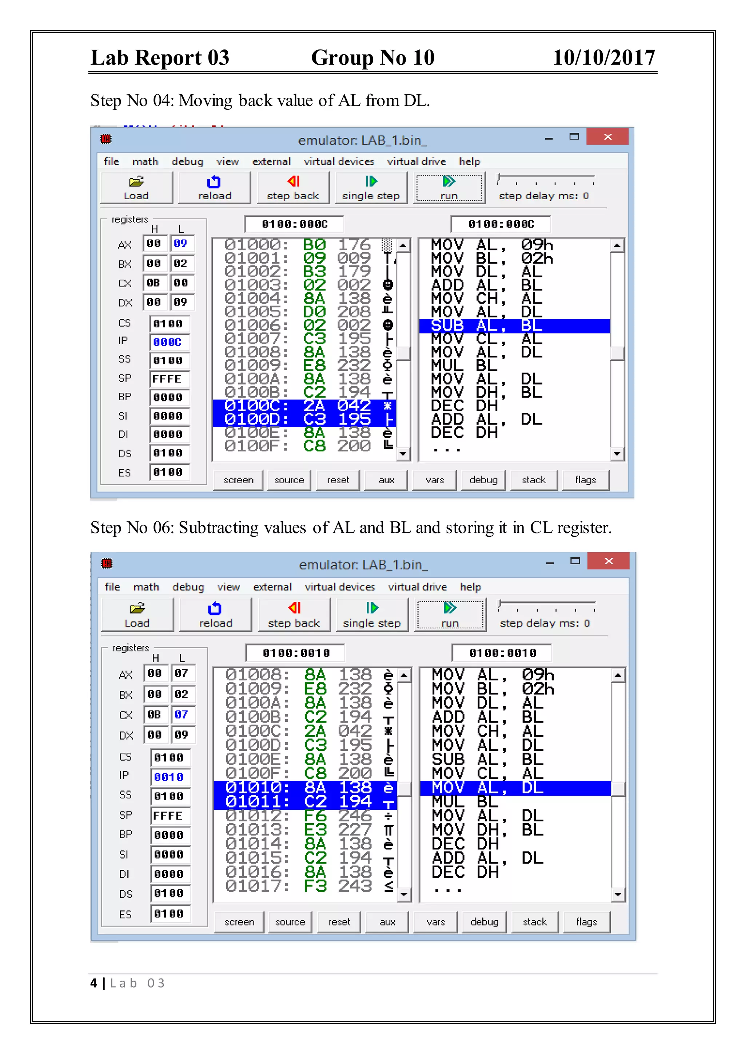The image size is (745, 1053).
Task: Click aux button in lower emulator
Action: tap(387, 922)
